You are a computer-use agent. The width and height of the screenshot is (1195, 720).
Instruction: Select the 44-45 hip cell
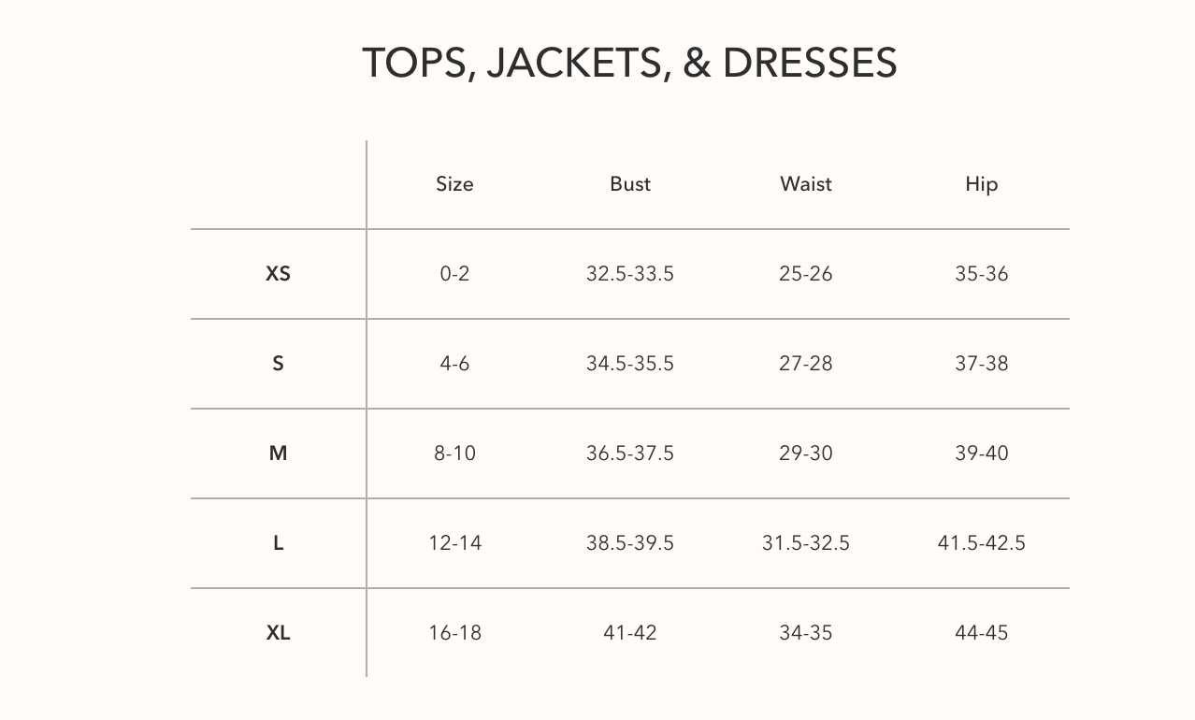tap(981, 633)
